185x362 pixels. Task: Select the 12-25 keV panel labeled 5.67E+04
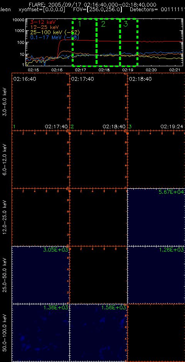[156, 217]
